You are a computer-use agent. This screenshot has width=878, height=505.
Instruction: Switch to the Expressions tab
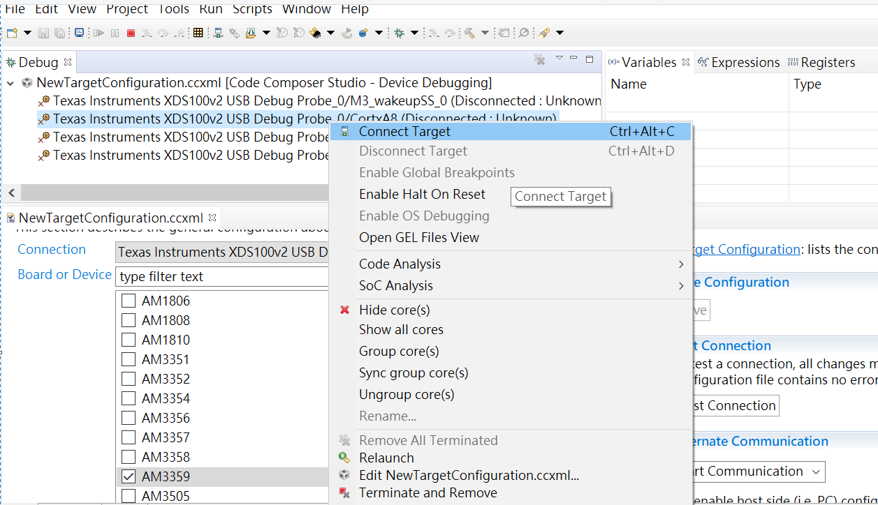(x=738, y=62)
